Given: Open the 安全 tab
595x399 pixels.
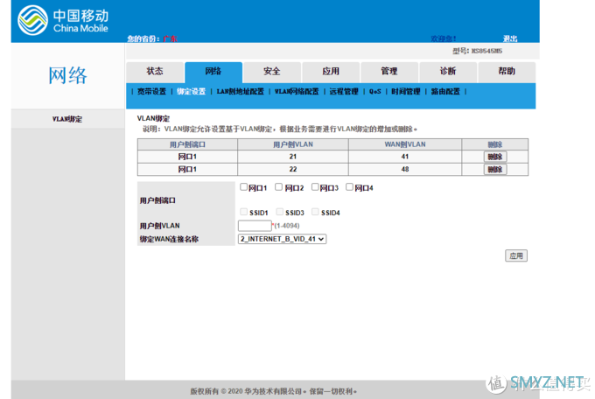Looking at the screenshot, I should (x=272, y=72).
